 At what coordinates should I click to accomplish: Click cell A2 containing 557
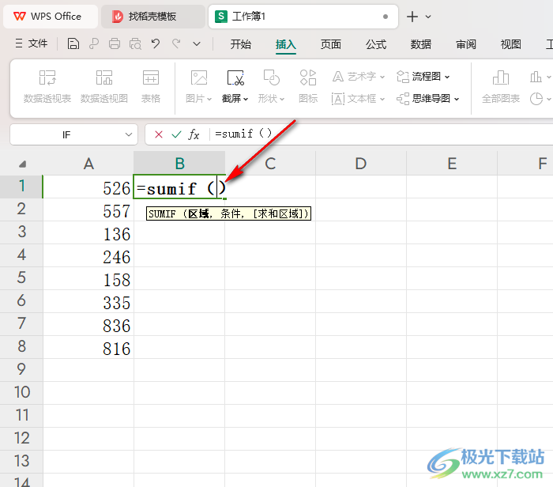88,210
